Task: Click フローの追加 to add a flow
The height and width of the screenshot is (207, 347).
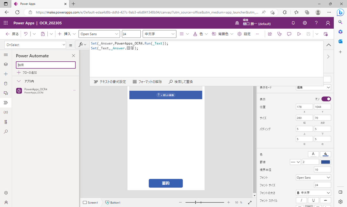Action: click(x=27, y=72)
